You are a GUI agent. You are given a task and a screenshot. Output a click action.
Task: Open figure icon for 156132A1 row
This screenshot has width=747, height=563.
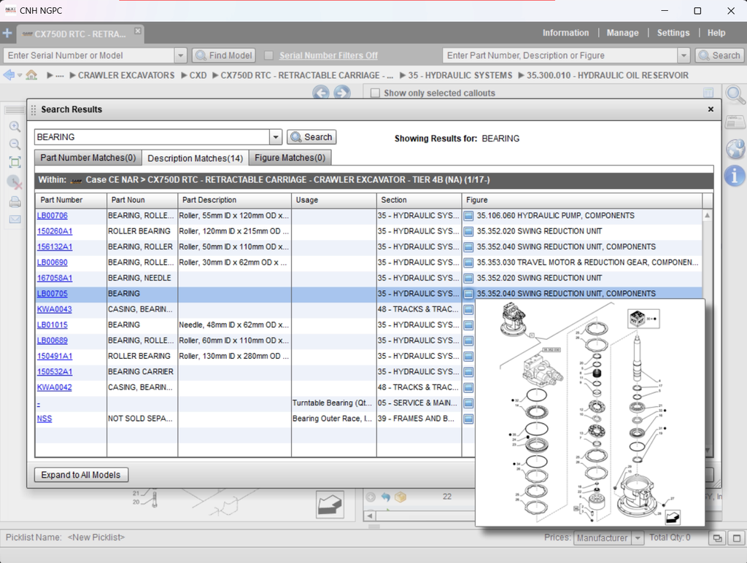coord(468,247)
